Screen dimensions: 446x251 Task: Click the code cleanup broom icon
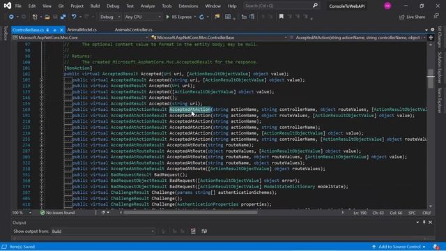point(103,213)
